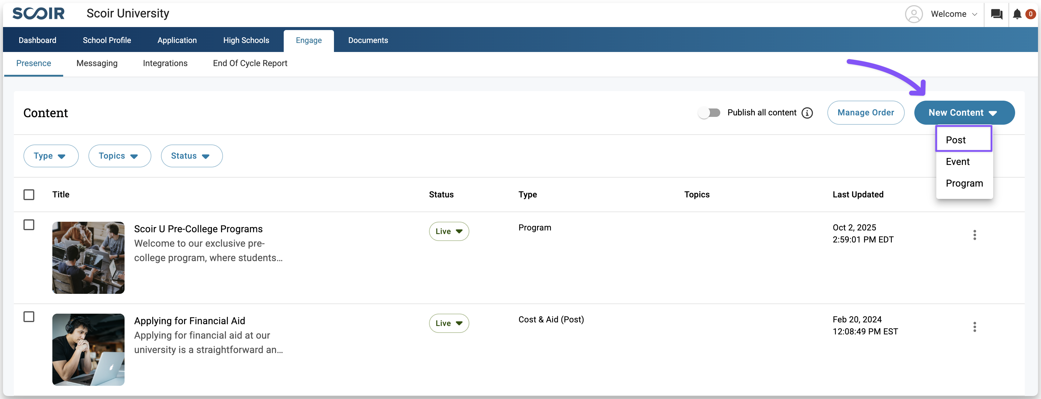
Task: Check the select-all checkbox beside Title
Action: (29, 194)
